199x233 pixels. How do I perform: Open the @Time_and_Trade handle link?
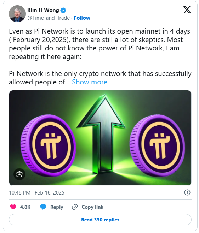(49, 18)
